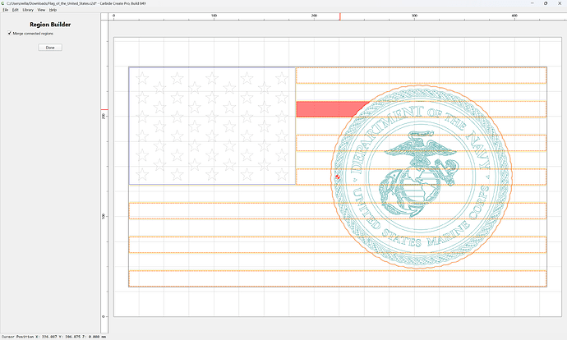Open the Help menu
This screenshot has height=340, width=567.
pos(53,10)
